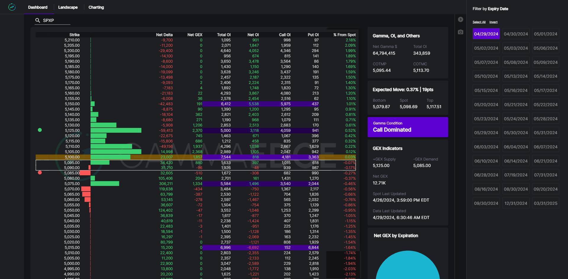Screen dimensions: 568x279
Task: Go to the Dashboard tab
Action: pos(38,7)
